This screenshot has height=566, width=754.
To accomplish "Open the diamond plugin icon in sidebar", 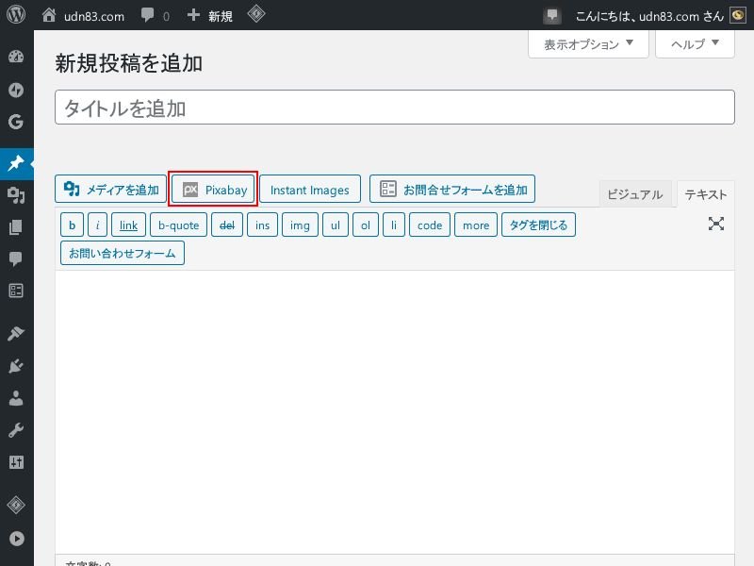I will click(x=16, y=505).
